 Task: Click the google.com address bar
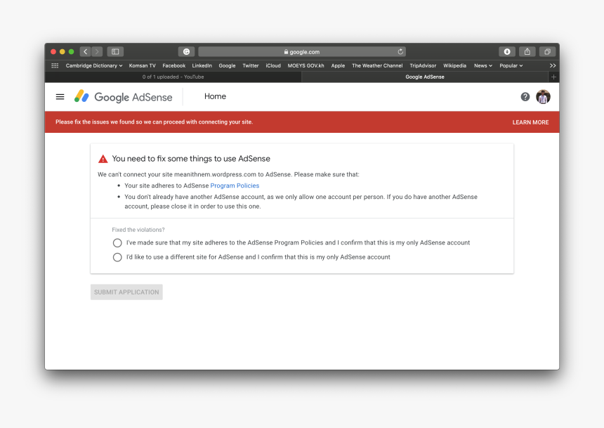(302, 52)
